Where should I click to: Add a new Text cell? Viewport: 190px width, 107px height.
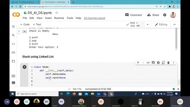(x=37, y=24)
